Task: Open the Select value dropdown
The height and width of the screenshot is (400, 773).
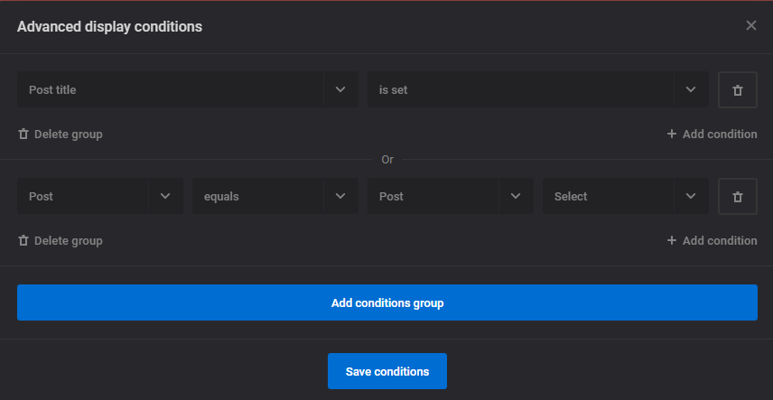Action: [626, 196]
